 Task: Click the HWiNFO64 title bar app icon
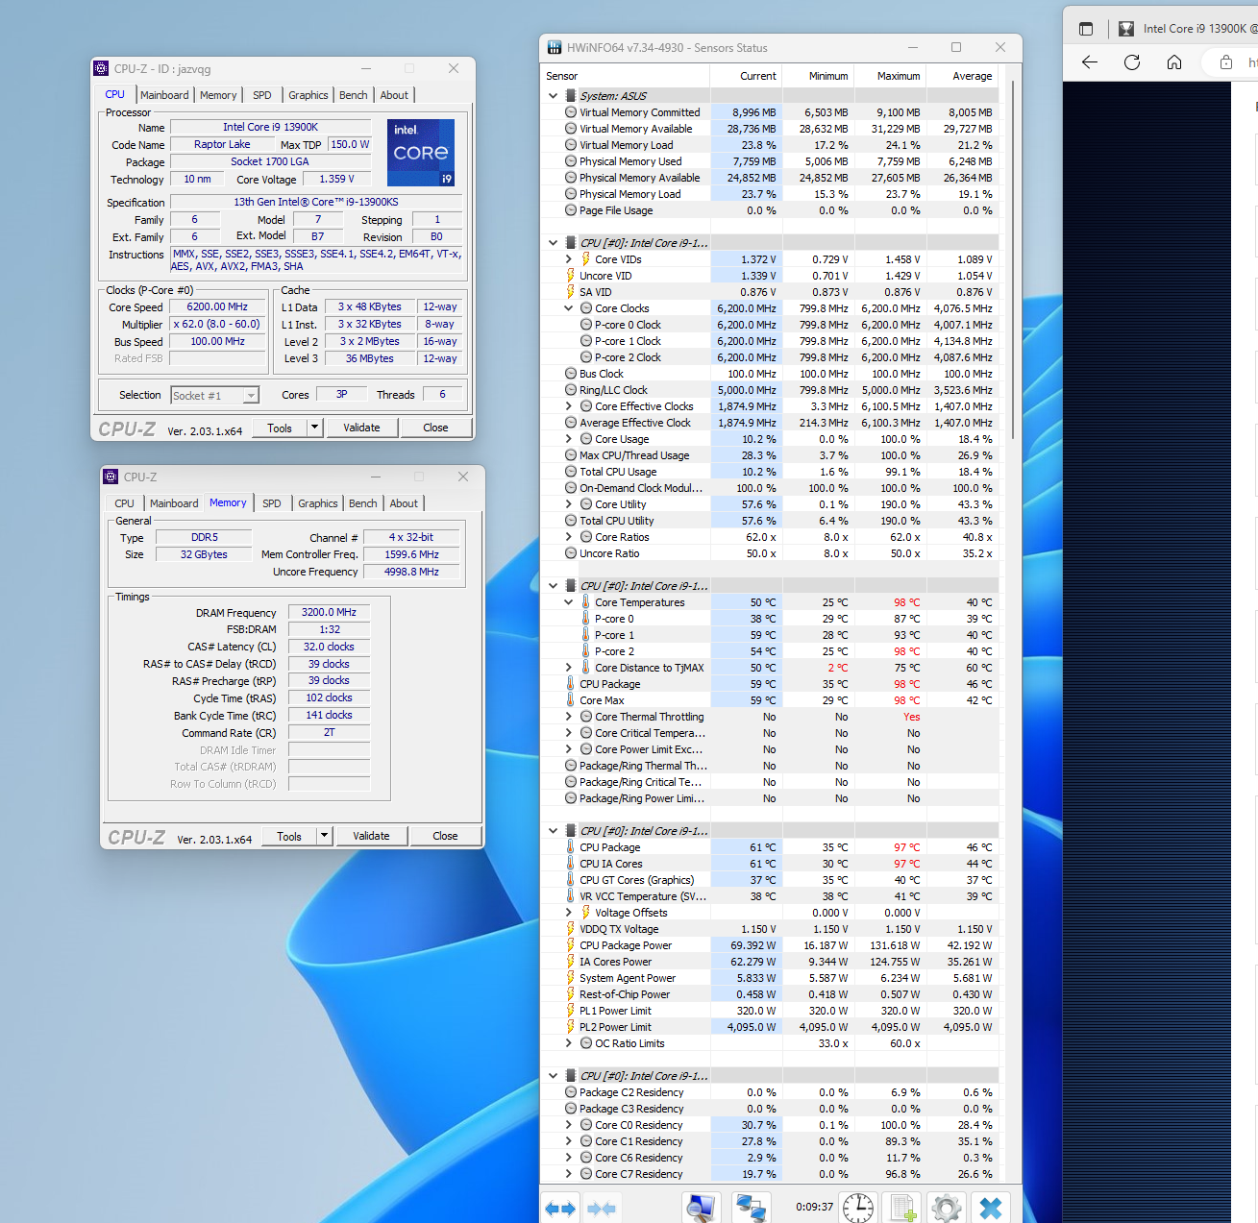555,47
